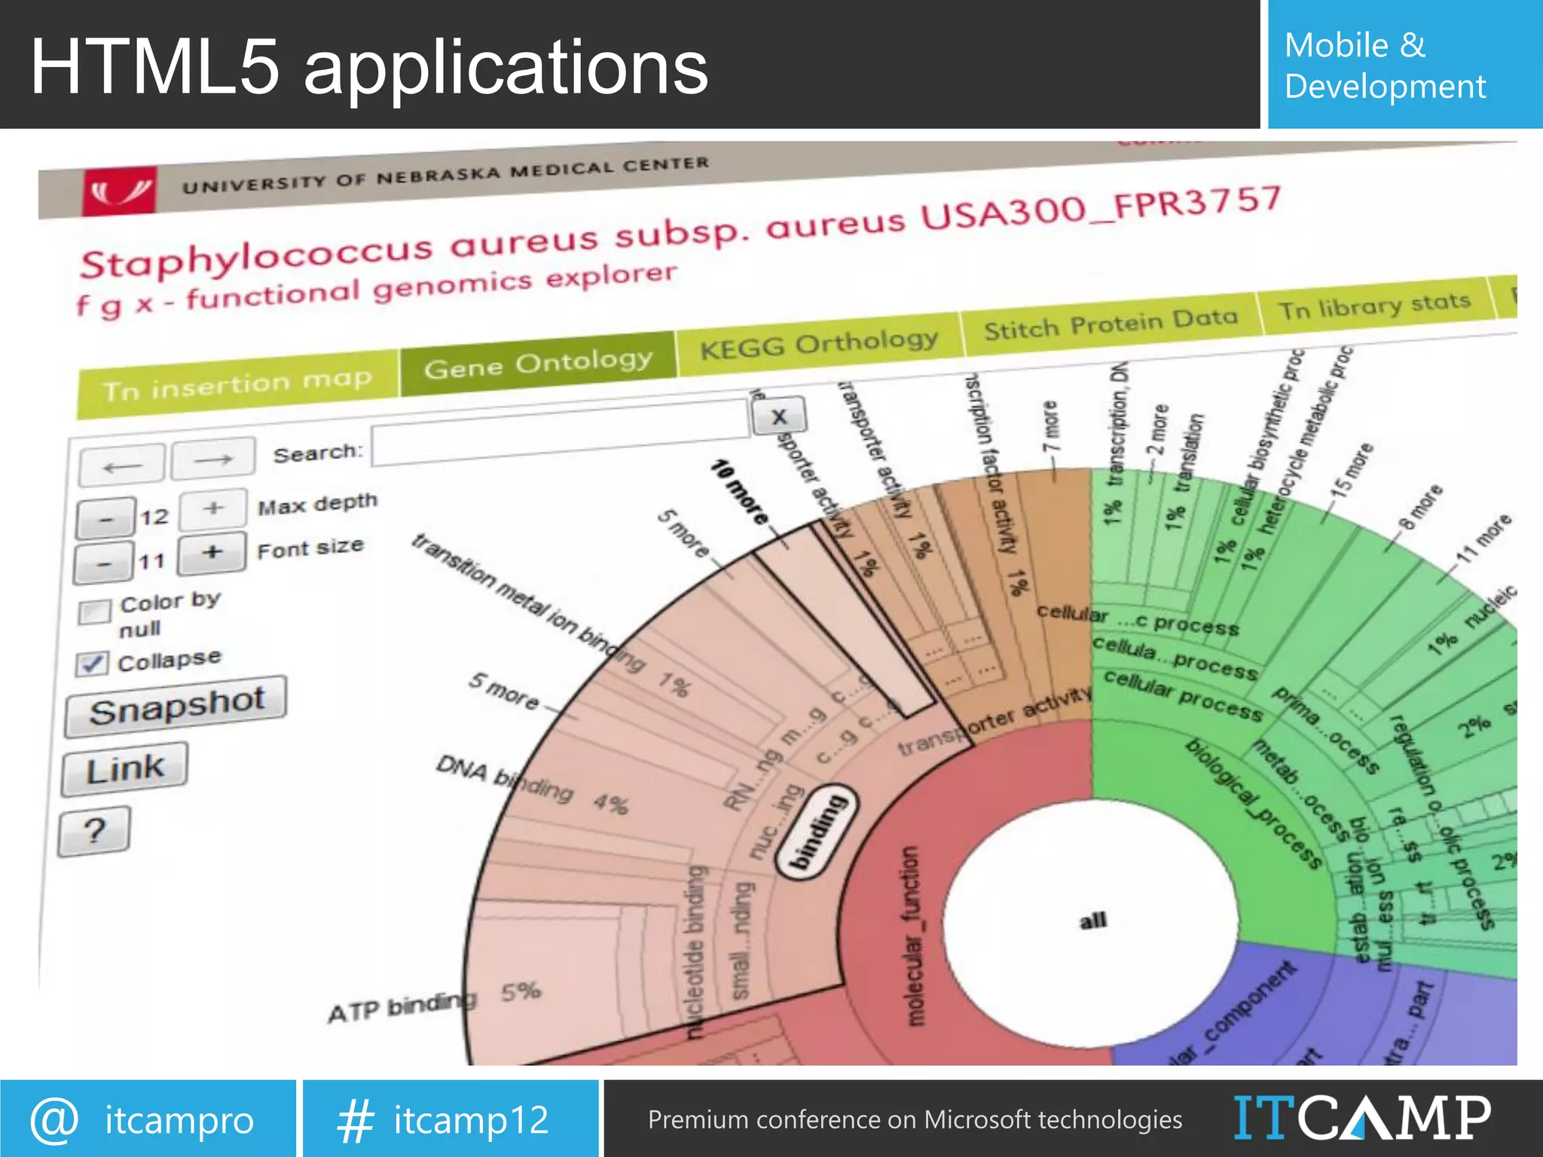Enable the Color by null checkbox
Image resolution: width=1543 pixels, height=1157 pixels.
click(94, 611)
